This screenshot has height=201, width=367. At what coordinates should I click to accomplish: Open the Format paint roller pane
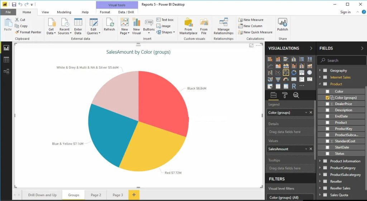click(x=285, y=95)
